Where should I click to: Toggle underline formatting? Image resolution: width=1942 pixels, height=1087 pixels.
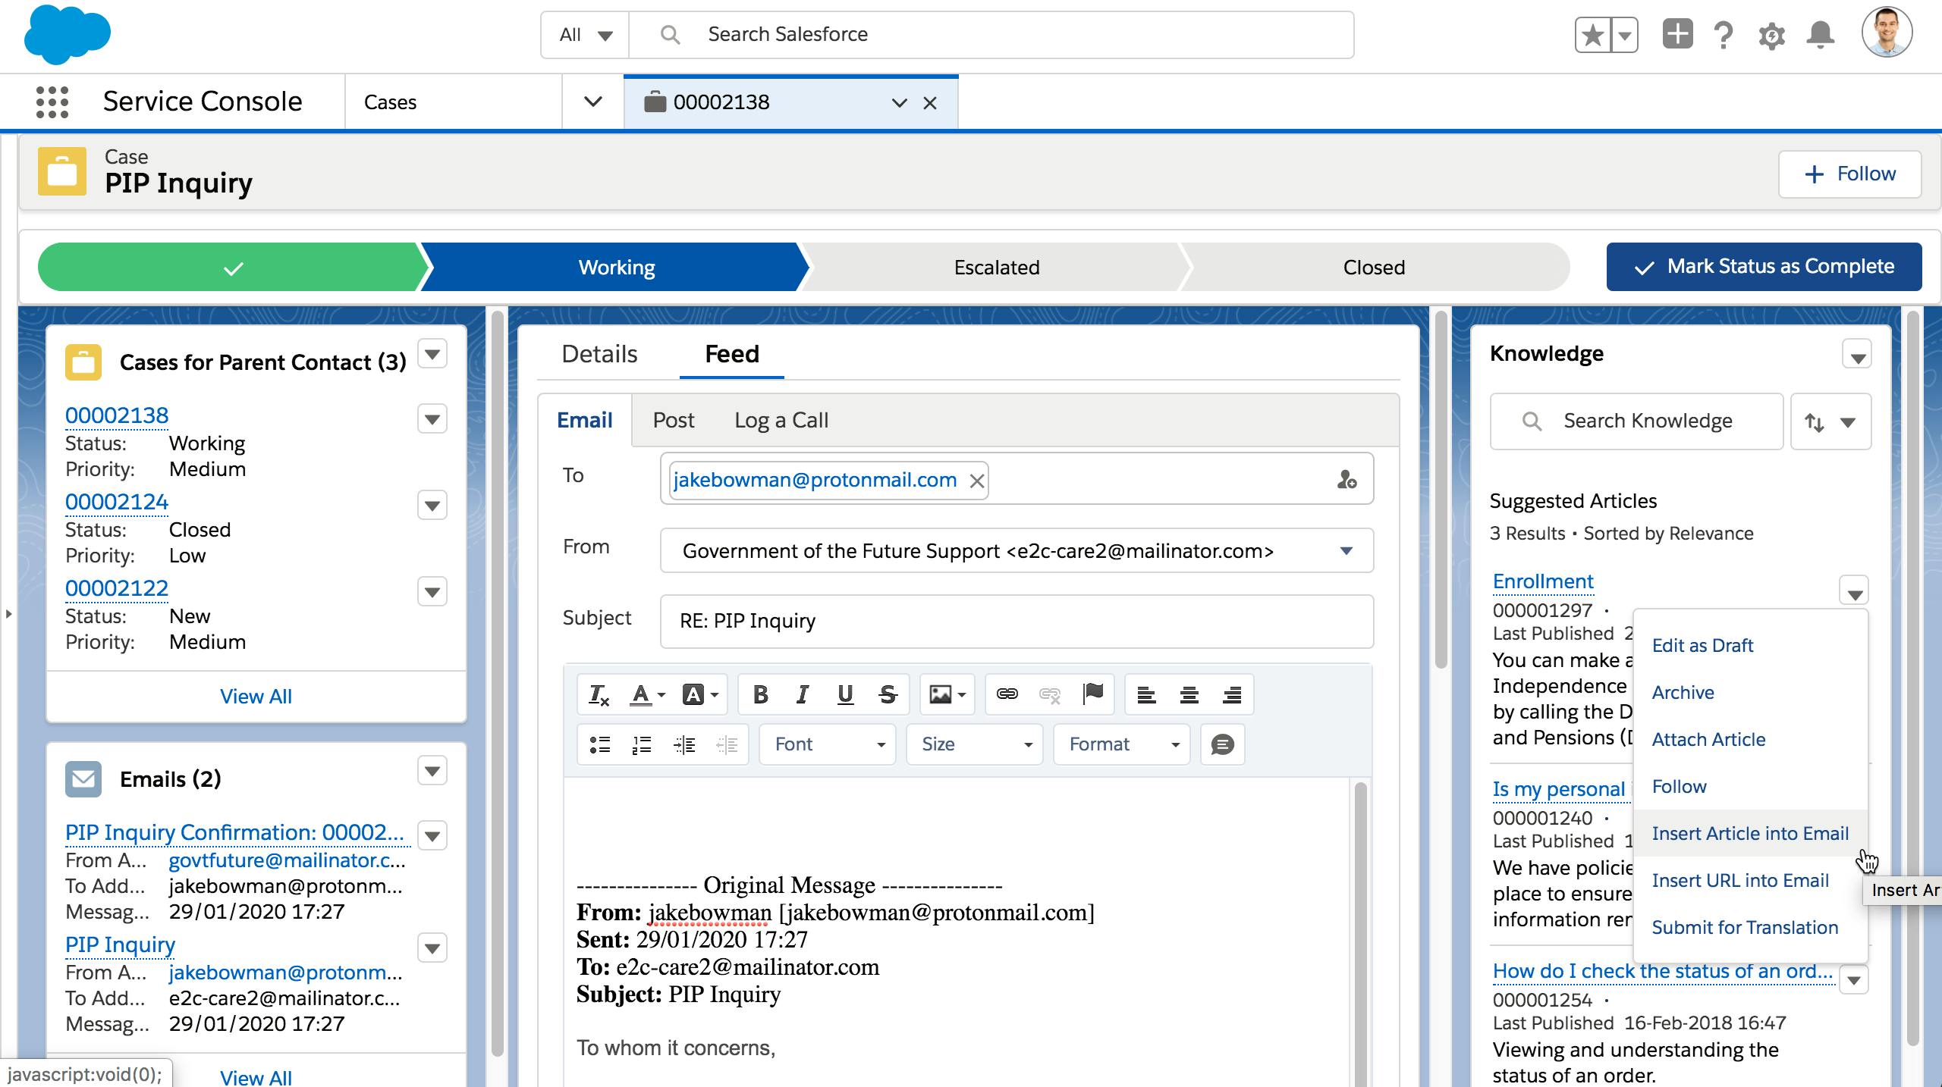pos(844,694)
